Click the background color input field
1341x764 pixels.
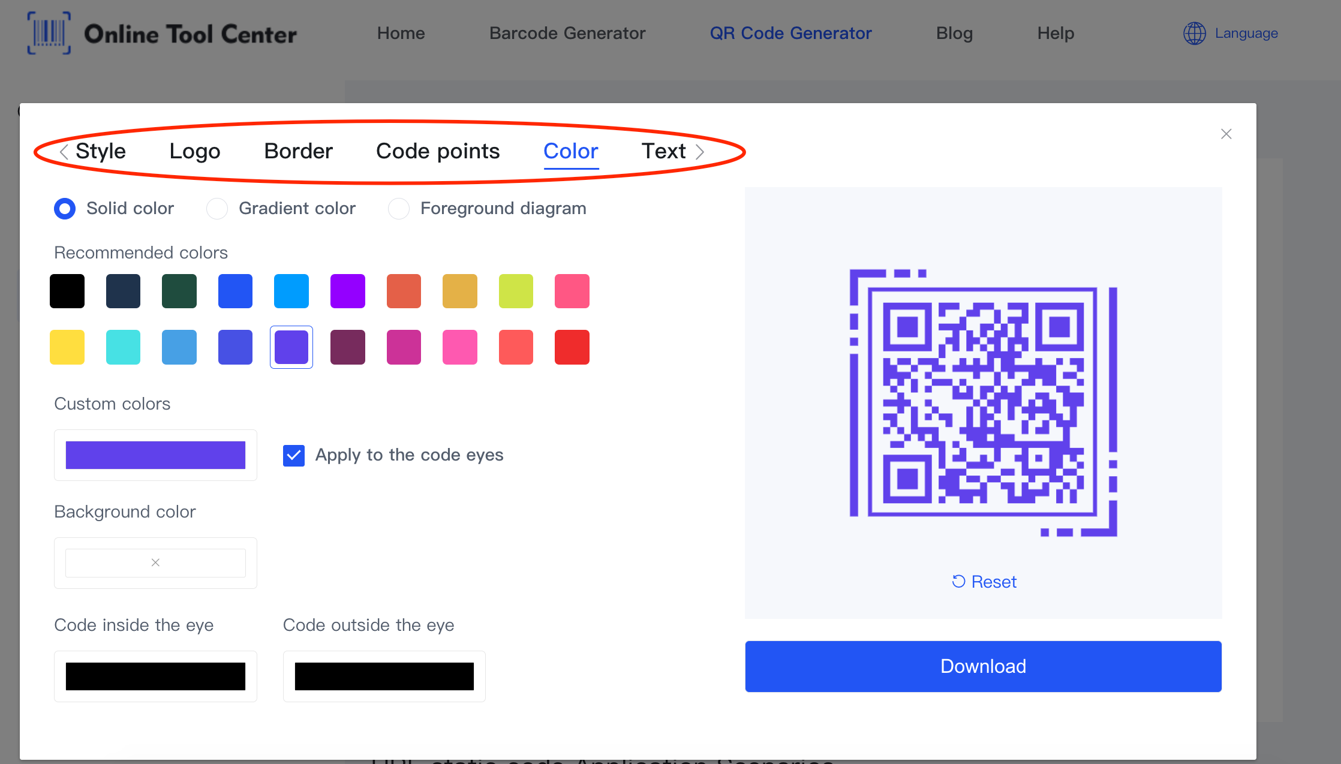coord(154,563)
